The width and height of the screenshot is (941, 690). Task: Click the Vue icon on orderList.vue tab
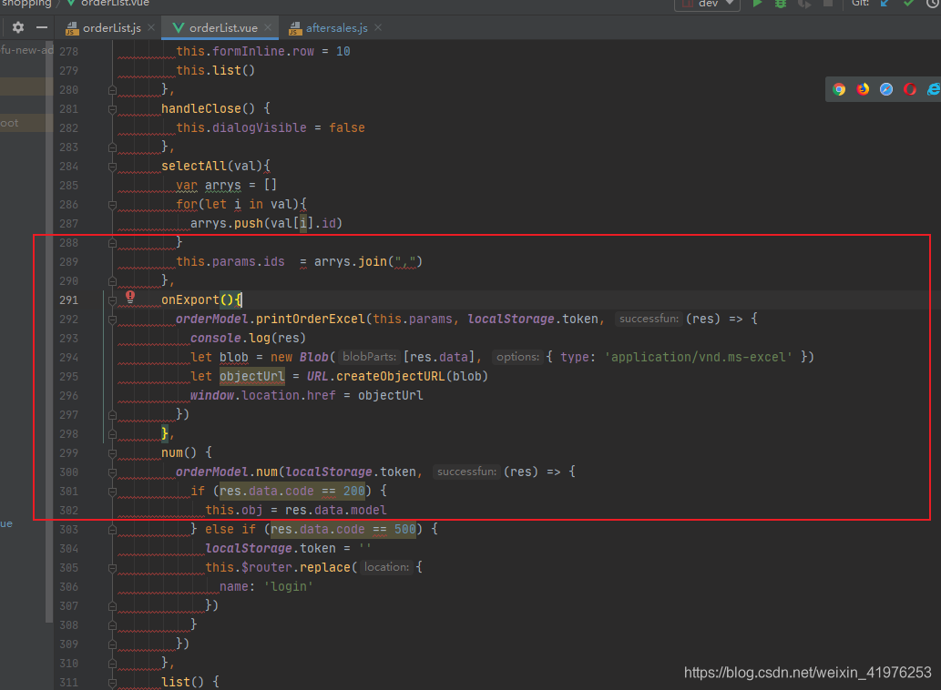(179, 27)
